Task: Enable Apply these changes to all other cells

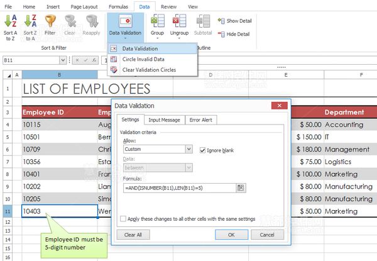Action: point(123,219)
